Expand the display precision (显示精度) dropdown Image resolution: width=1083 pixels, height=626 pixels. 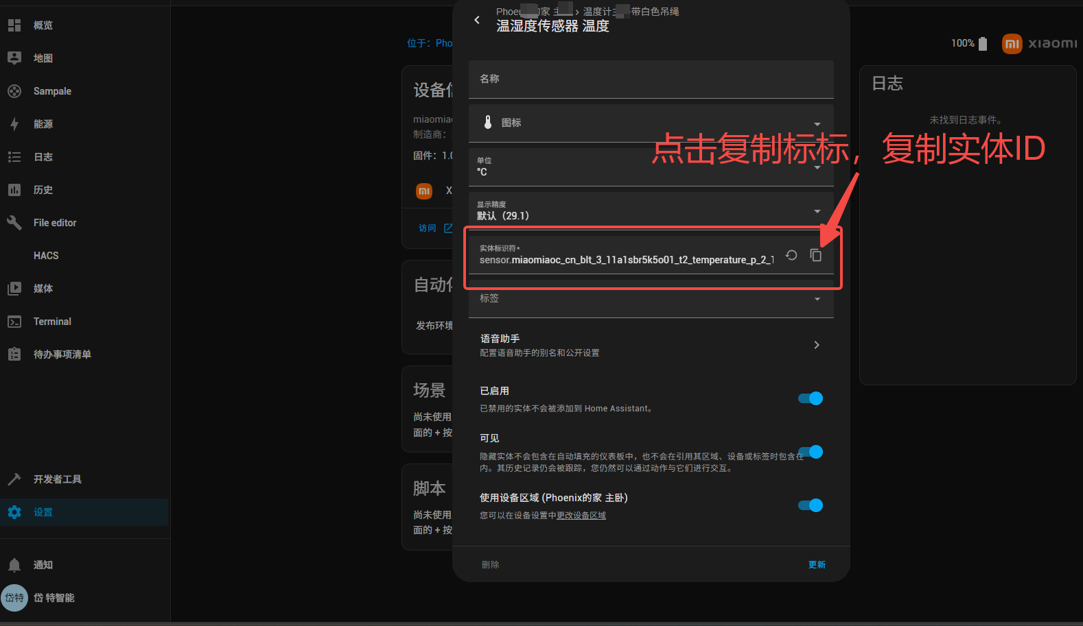click(651, 210)
